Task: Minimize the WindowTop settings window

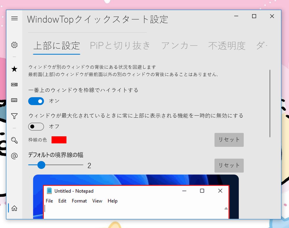Action: point(236,16)
